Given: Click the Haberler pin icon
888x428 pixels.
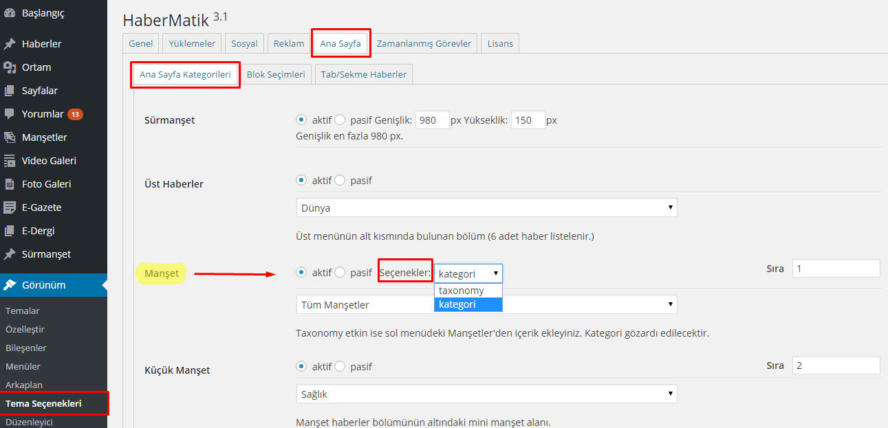Looking at the screenshot, I should 10,44.
